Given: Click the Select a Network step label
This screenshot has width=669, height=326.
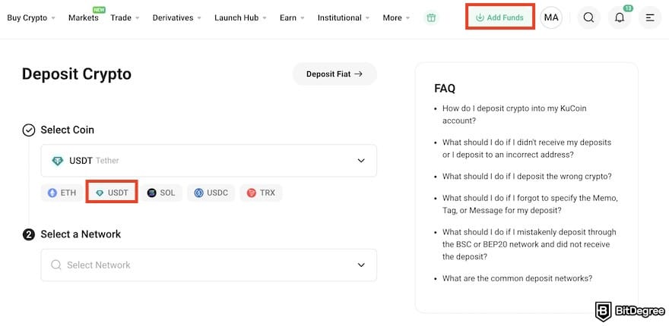Looking at the screenshot, I should coord(81,234).
